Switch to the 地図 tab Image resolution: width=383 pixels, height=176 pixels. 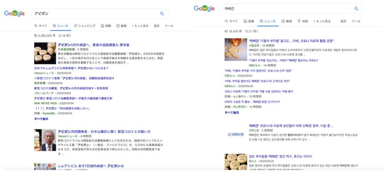[302, 21]
